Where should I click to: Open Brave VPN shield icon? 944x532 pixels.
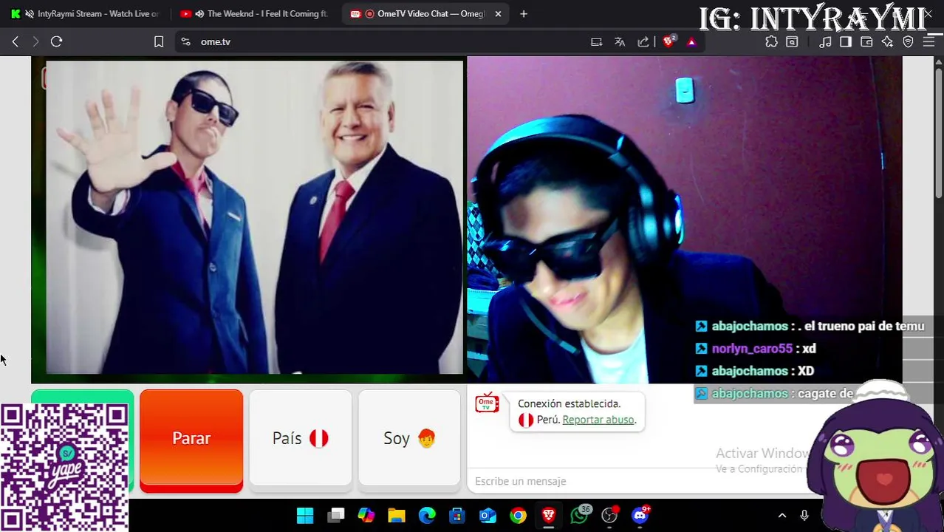coord(908,42)
